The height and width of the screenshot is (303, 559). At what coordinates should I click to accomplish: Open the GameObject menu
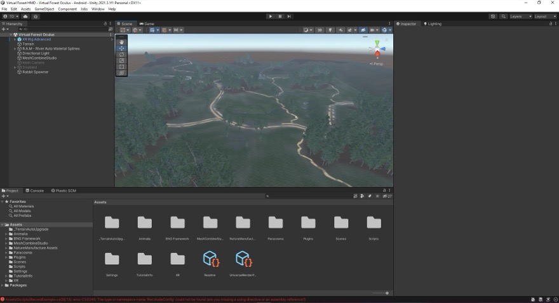[x=44, y=9]
